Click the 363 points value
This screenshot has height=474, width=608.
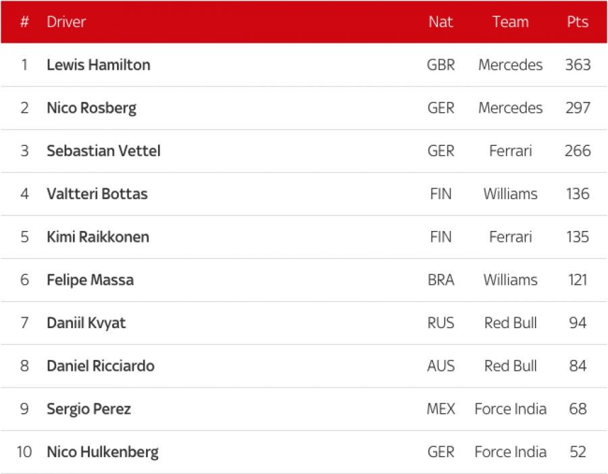578,65
